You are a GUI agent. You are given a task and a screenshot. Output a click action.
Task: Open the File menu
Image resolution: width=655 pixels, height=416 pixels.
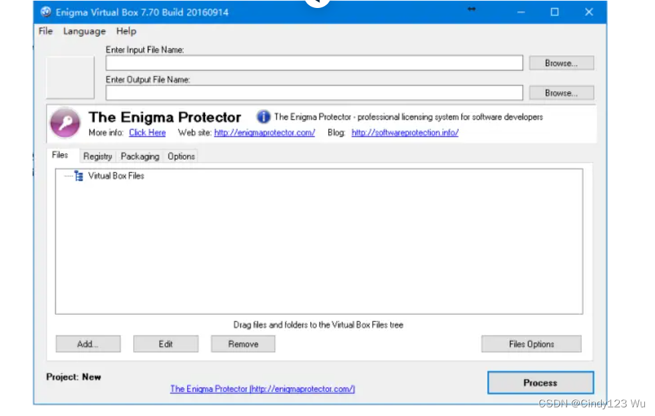tap(45, 31)
